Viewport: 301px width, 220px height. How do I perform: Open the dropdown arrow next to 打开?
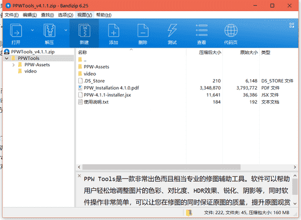32,30
